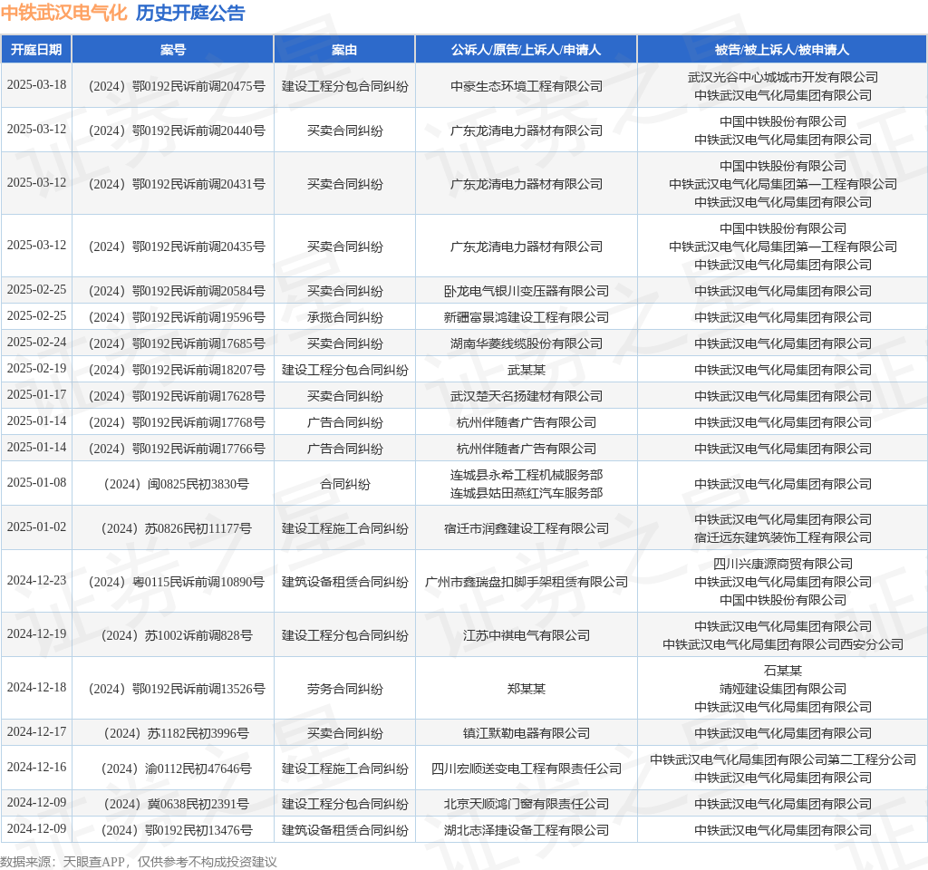Select case number 鄂0192民诉前调20440号
Screen dimensions: 928x870
pos(177,130)
